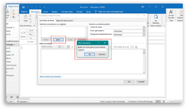
Task: Click the Next Item down arrow in title bar
Action: 40,7
